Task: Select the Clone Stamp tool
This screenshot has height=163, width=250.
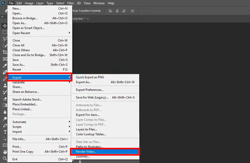Action: (5, 85)
